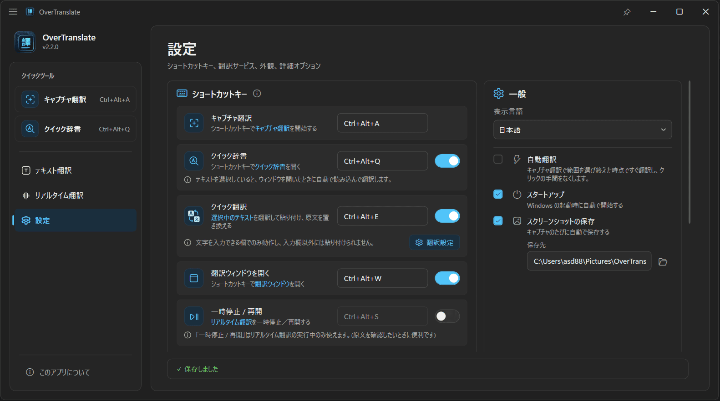Click the gear icon next to 一般 heading
Viewport: 720px width, 401px height.
[499, 94]
